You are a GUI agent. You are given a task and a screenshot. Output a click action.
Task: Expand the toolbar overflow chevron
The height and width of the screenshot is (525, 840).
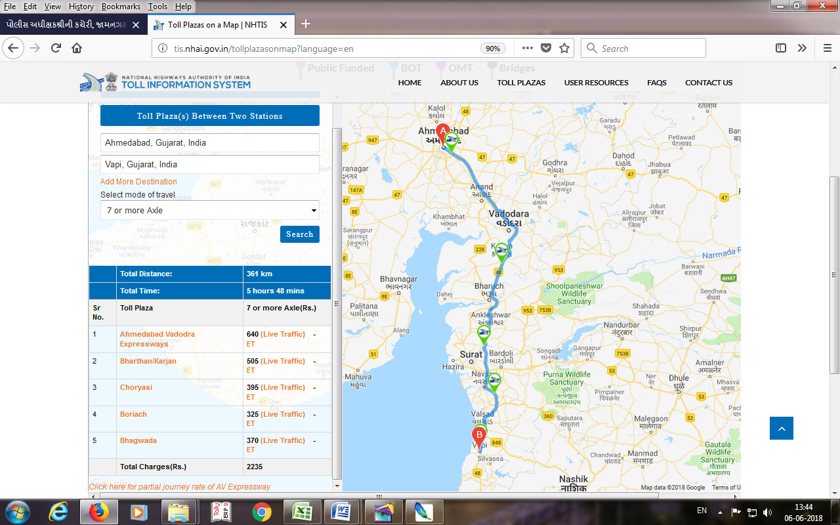(x=802, y=48)
